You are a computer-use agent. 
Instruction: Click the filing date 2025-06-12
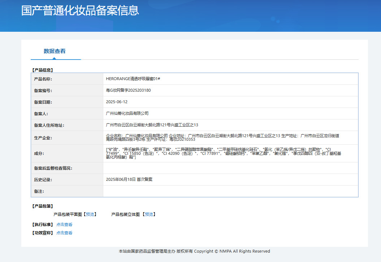tap(117, 102)
